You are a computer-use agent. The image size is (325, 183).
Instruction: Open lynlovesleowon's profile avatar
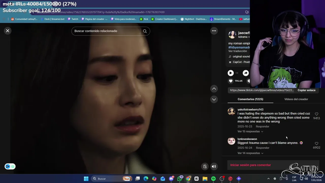click(x=231, y=141)
